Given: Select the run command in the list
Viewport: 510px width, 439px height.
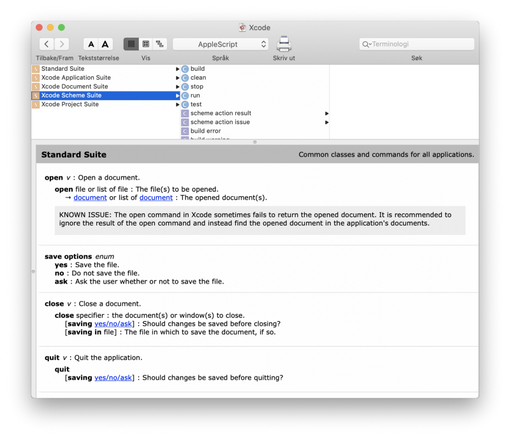Looking at the screenshot, I should pyautogui.click(x=195, y=96).
